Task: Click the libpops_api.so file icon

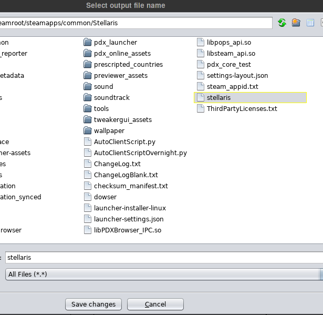Action: click(x=201, y=42)
